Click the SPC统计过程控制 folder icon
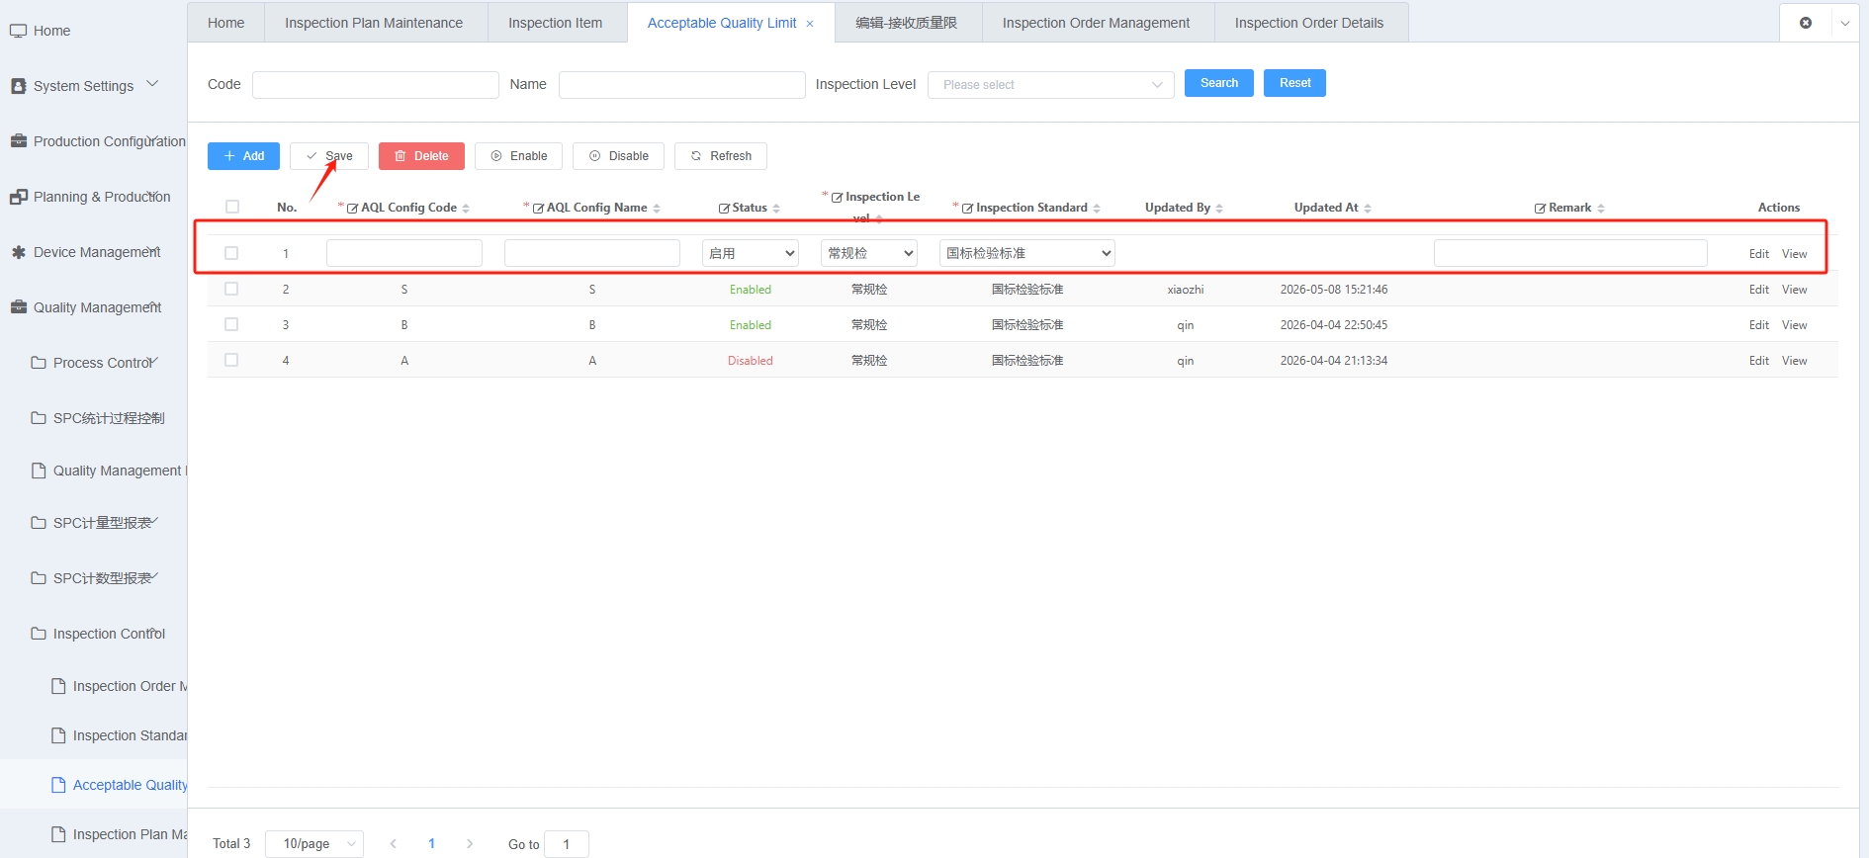Image resolution: width=1869 pixels, height=858 pixels. point(39,418)
